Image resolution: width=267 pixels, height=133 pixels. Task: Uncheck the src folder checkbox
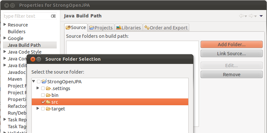click(43, 102)
